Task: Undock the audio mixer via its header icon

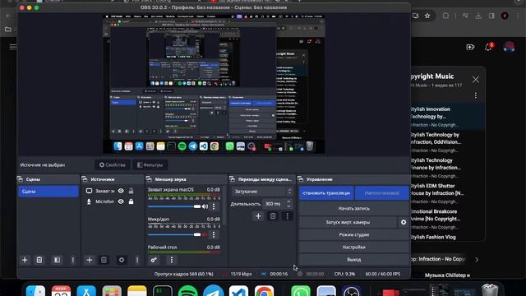Action: [x=149, y=179]
